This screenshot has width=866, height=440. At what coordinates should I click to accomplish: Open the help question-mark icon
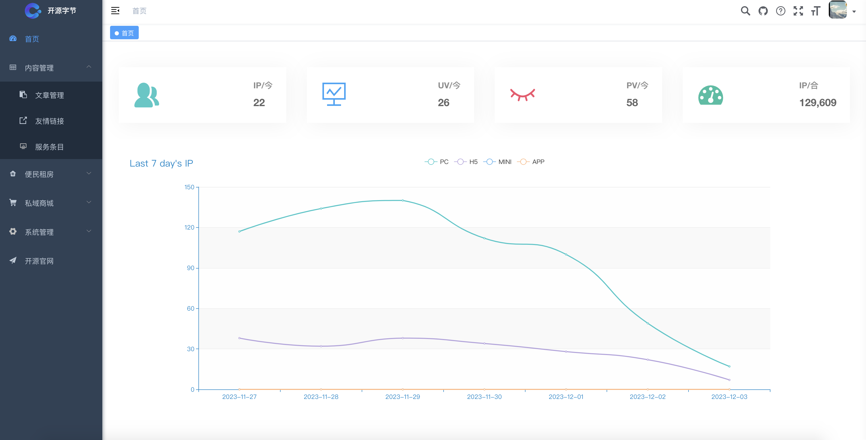click(x=780, y=11)
